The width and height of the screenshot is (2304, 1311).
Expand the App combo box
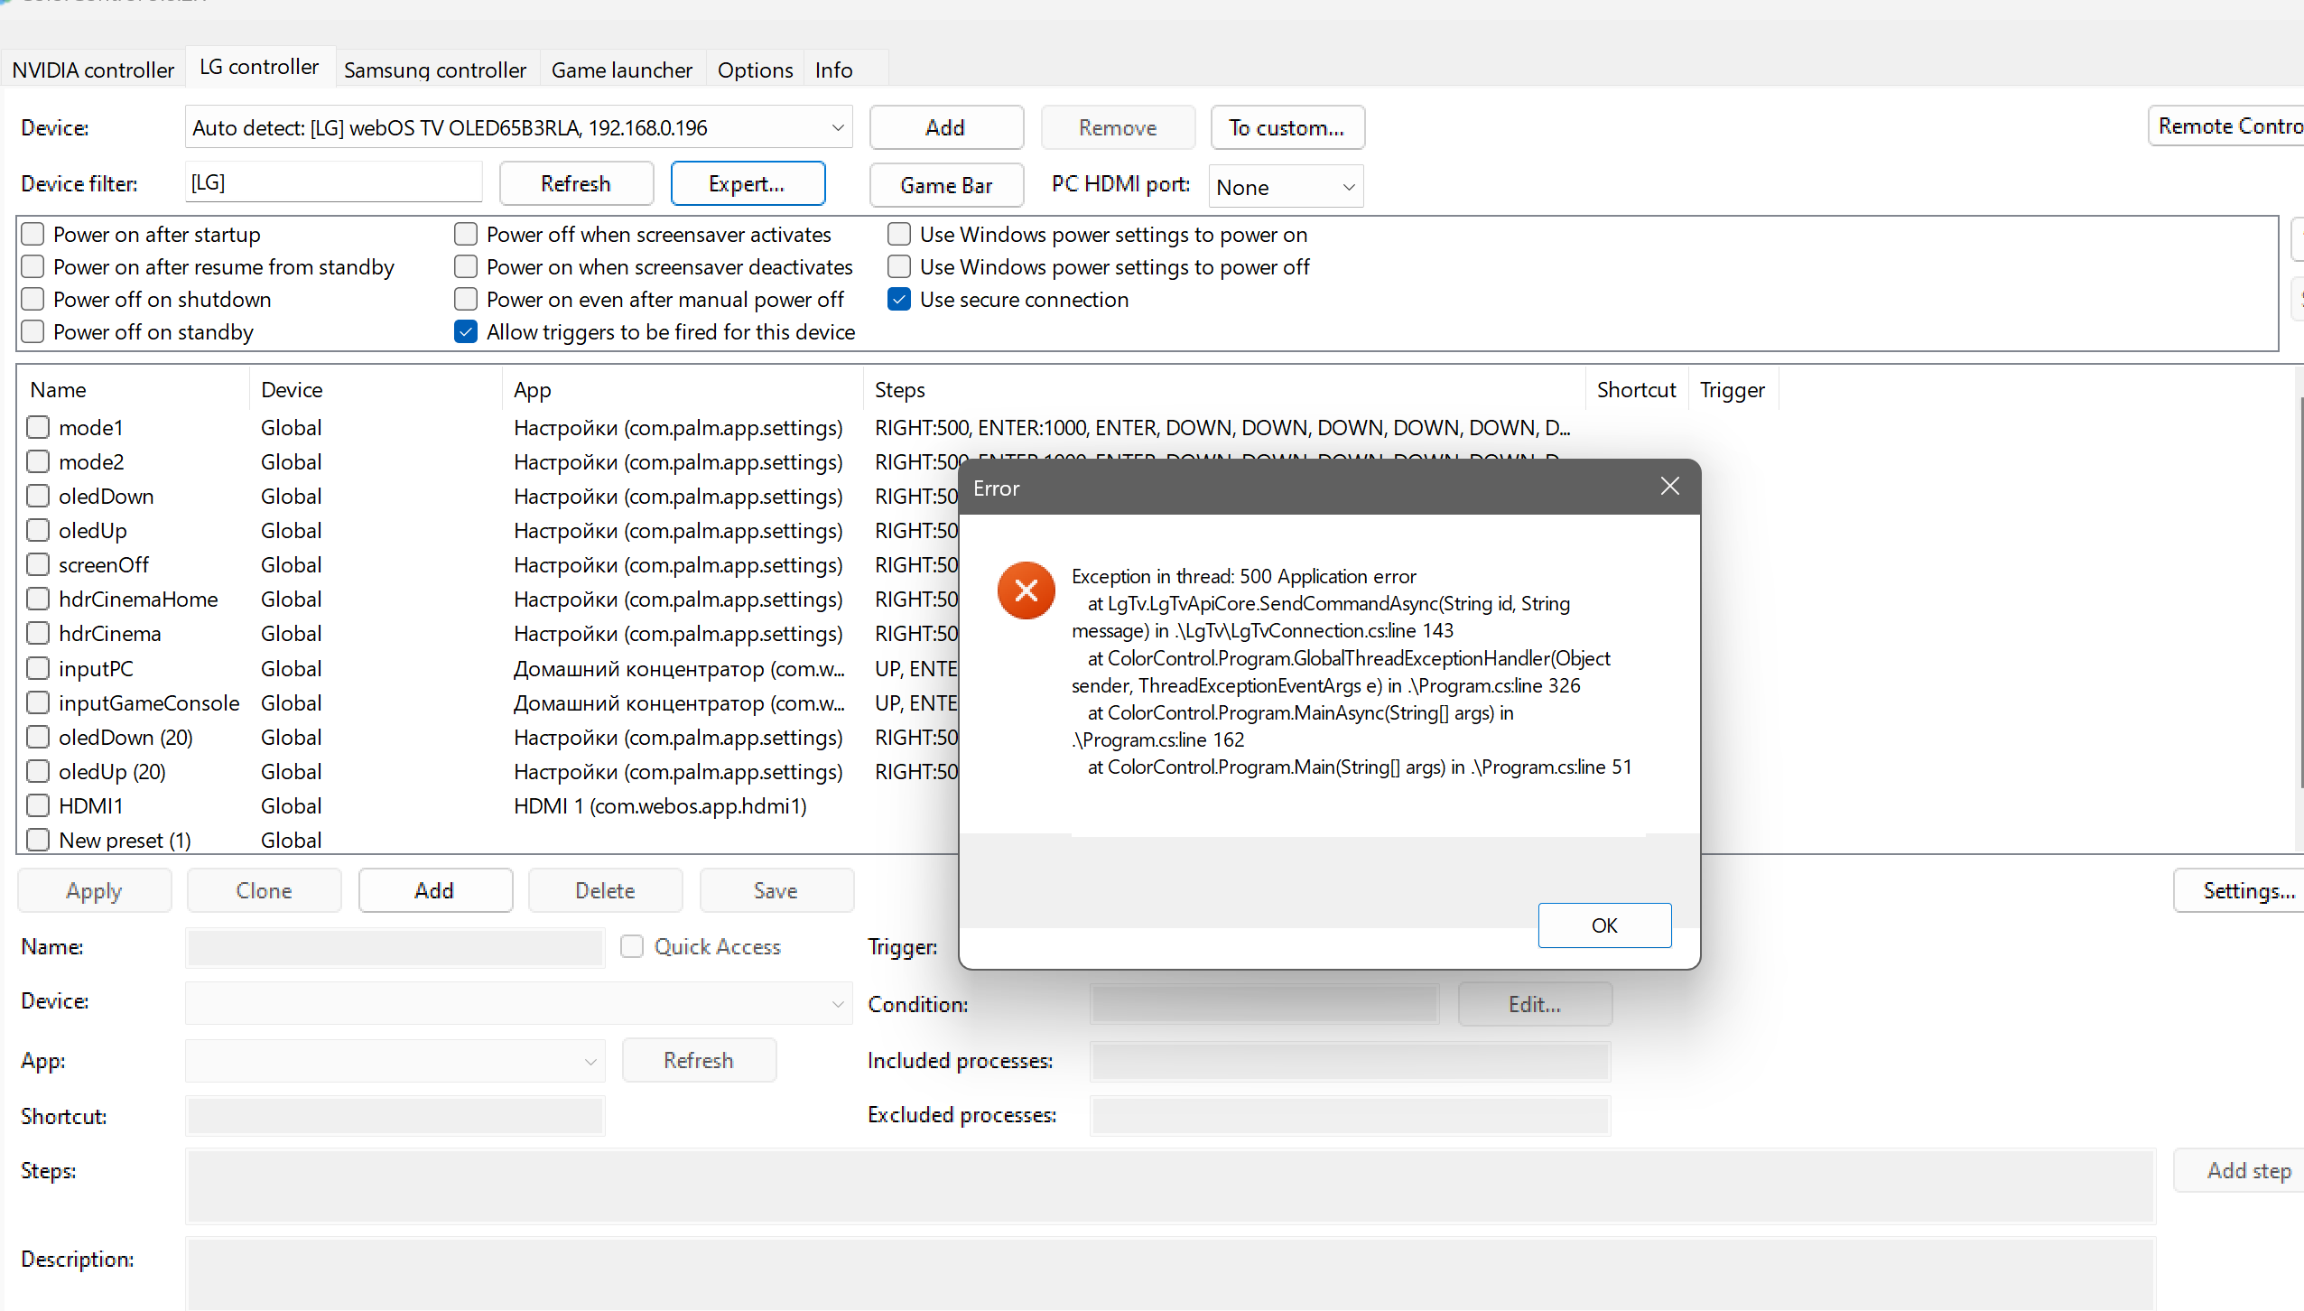coord(590,1061)
